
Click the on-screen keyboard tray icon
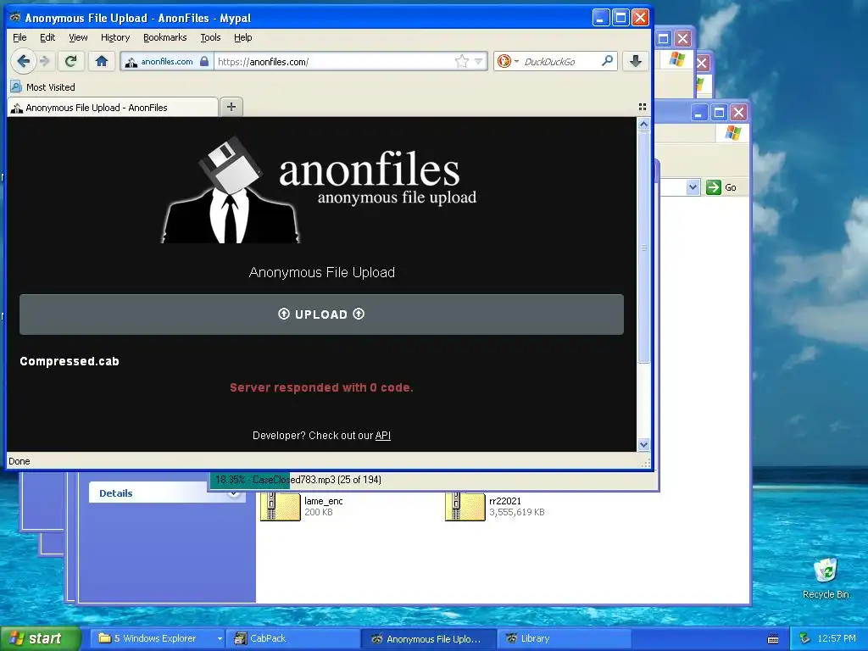[773, 639]
